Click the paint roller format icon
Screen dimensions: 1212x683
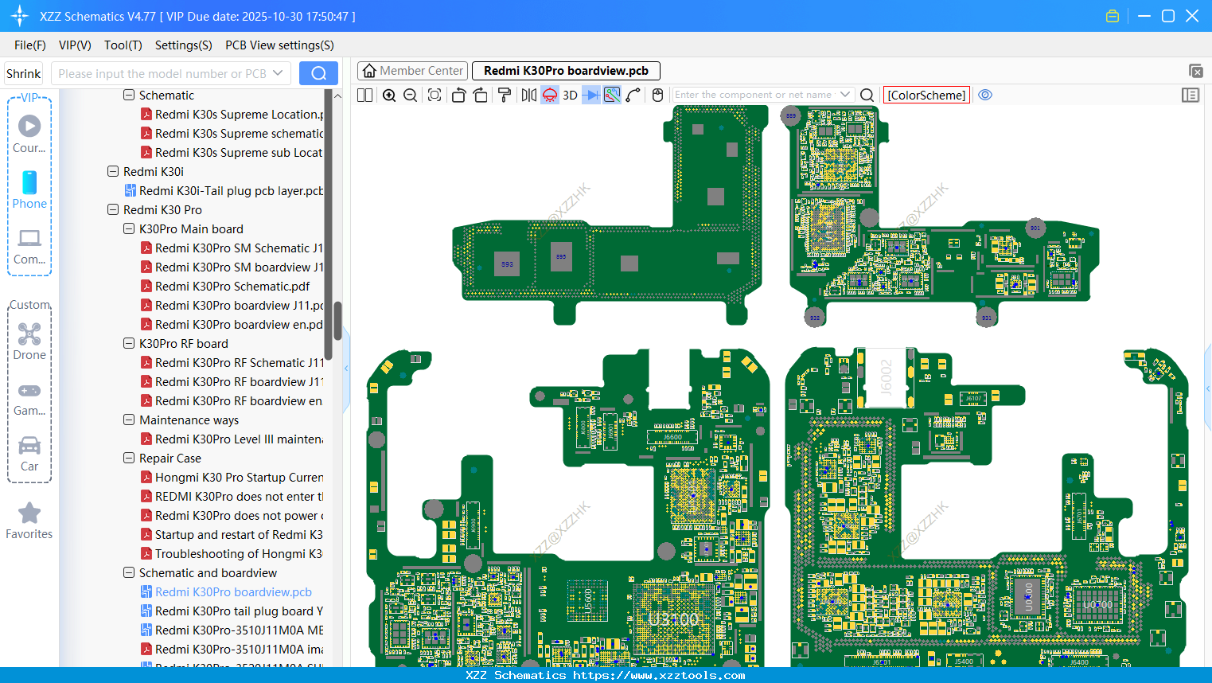pyautogui.click(x=504, y=96)
